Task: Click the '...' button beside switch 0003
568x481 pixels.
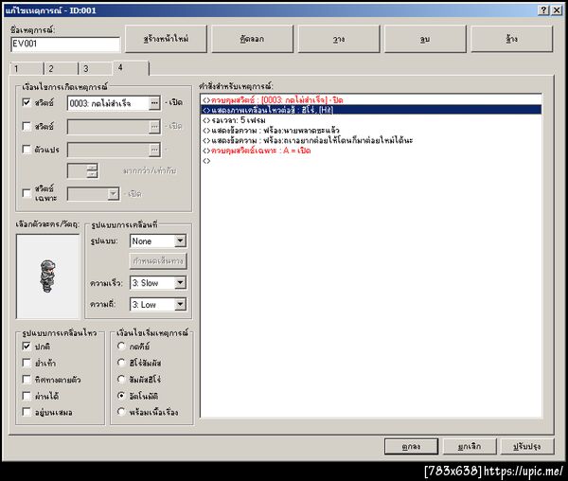Action: click(154, 103)
